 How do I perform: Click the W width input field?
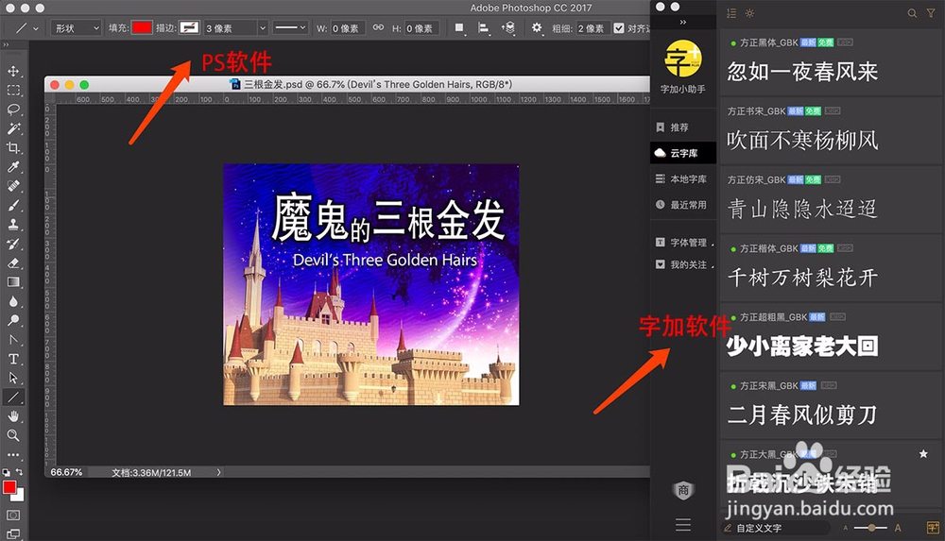click(348, 27)
